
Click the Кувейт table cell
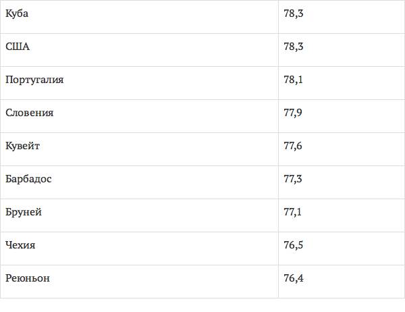[24, 146]
